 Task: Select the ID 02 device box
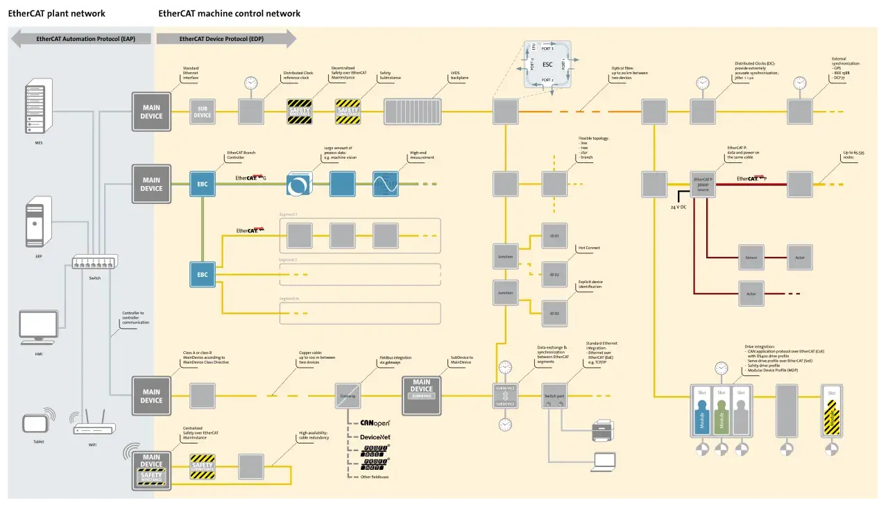click(554, 275)
